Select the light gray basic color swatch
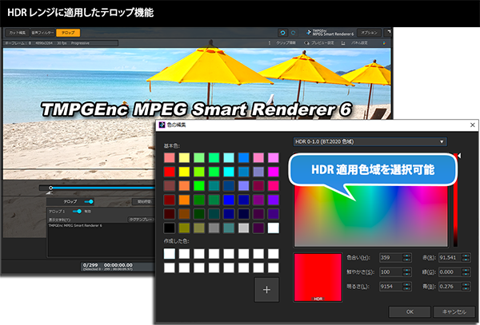This screenshot has width=480, height=325. pyautogui.click(x=244, y=228)
